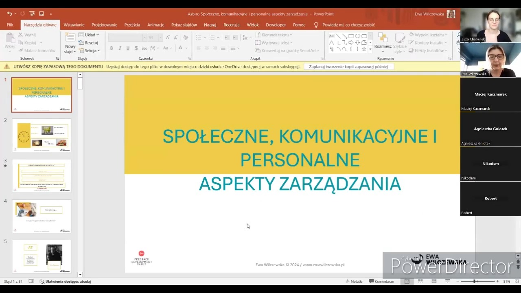Decrease font size icon
The width and height of the screenshot is (521, 293).
pos(176,37)
